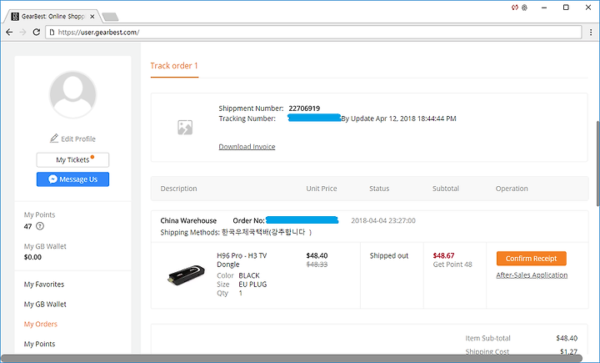Screen dimensions: 600x363
Task: Click the China Warehouse label
Action: tap(188, 221)
